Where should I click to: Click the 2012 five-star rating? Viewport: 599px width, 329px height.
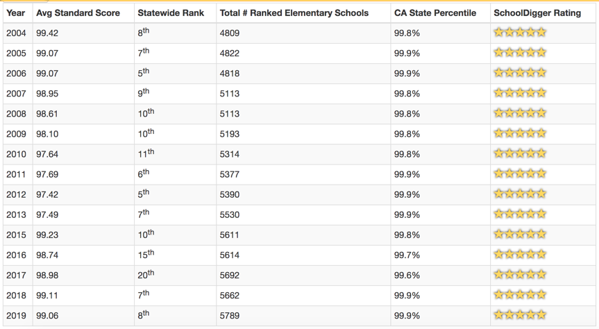pyautogui.click(x=520, y=194)
